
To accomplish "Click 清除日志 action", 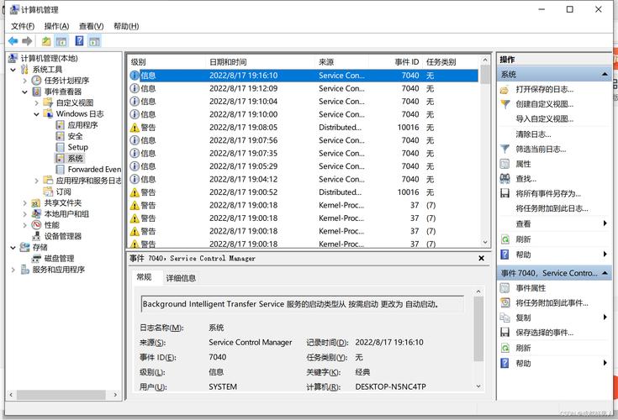I will [x=533, y=134].
